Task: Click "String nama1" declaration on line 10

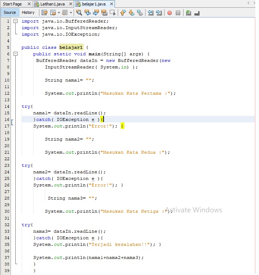Action: [64, 80]
